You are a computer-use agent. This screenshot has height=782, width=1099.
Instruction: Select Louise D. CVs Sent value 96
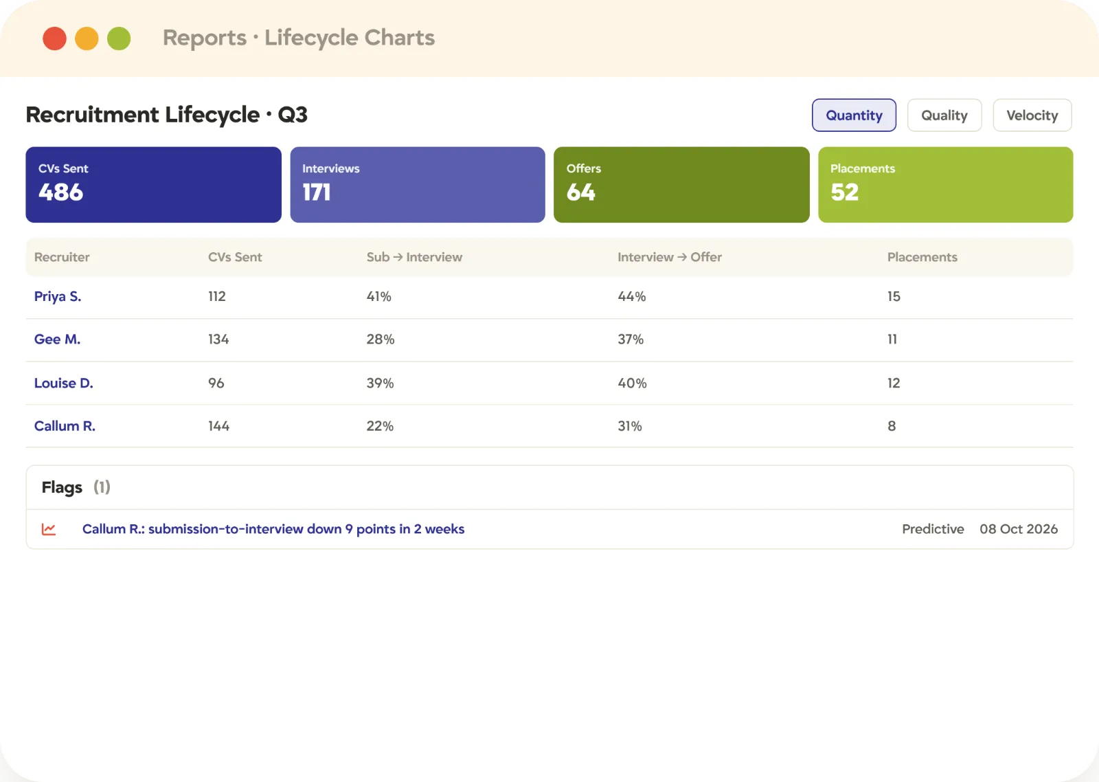pos(216,383)
